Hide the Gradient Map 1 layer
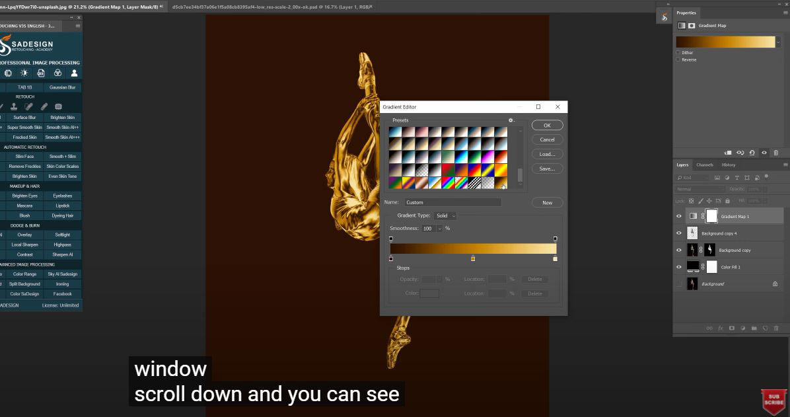 678,216
